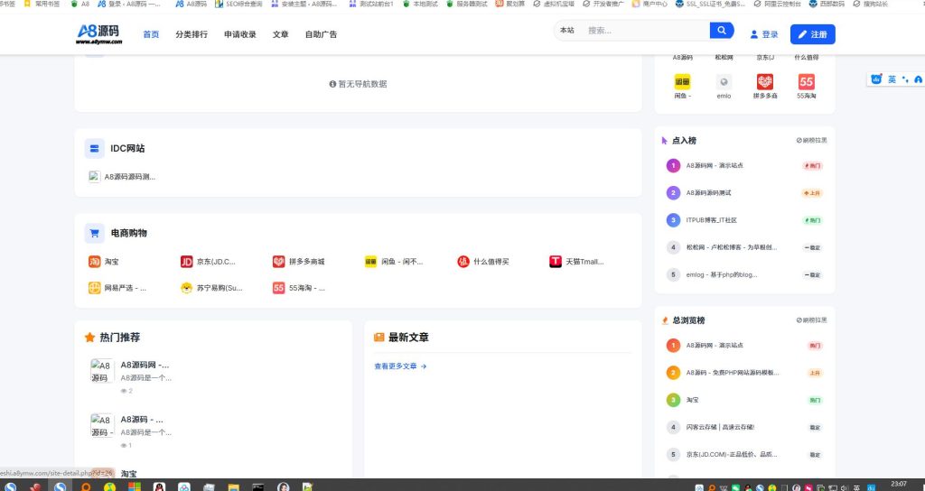Open the 本站 search scope selector
The image size is (925, 491).
[567, 30]
